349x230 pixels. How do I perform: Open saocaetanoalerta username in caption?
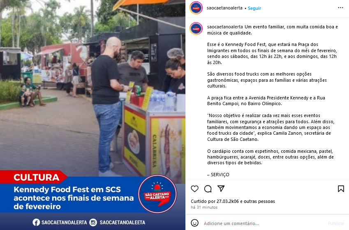(x=225, y=27)
